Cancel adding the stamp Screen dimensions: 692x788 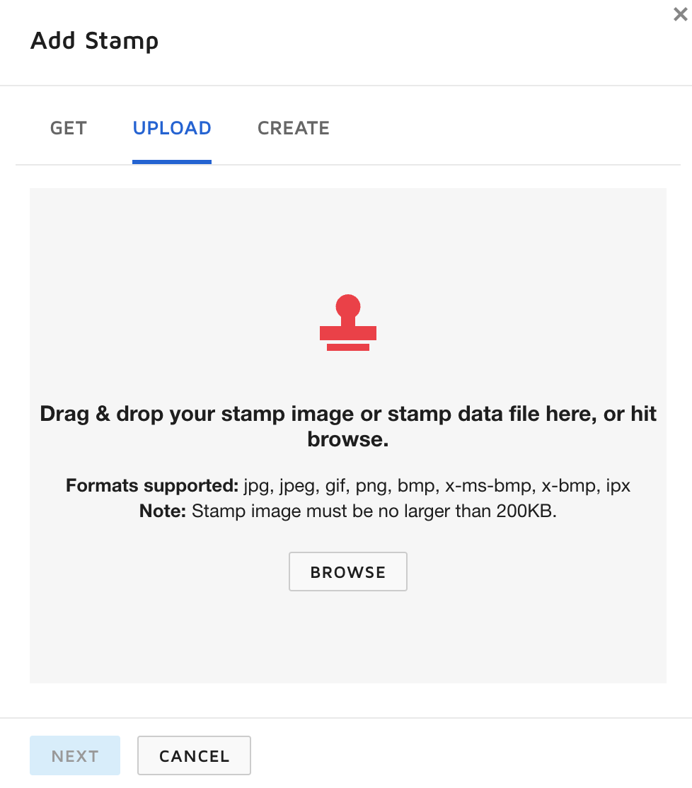[x=194, y=755]
